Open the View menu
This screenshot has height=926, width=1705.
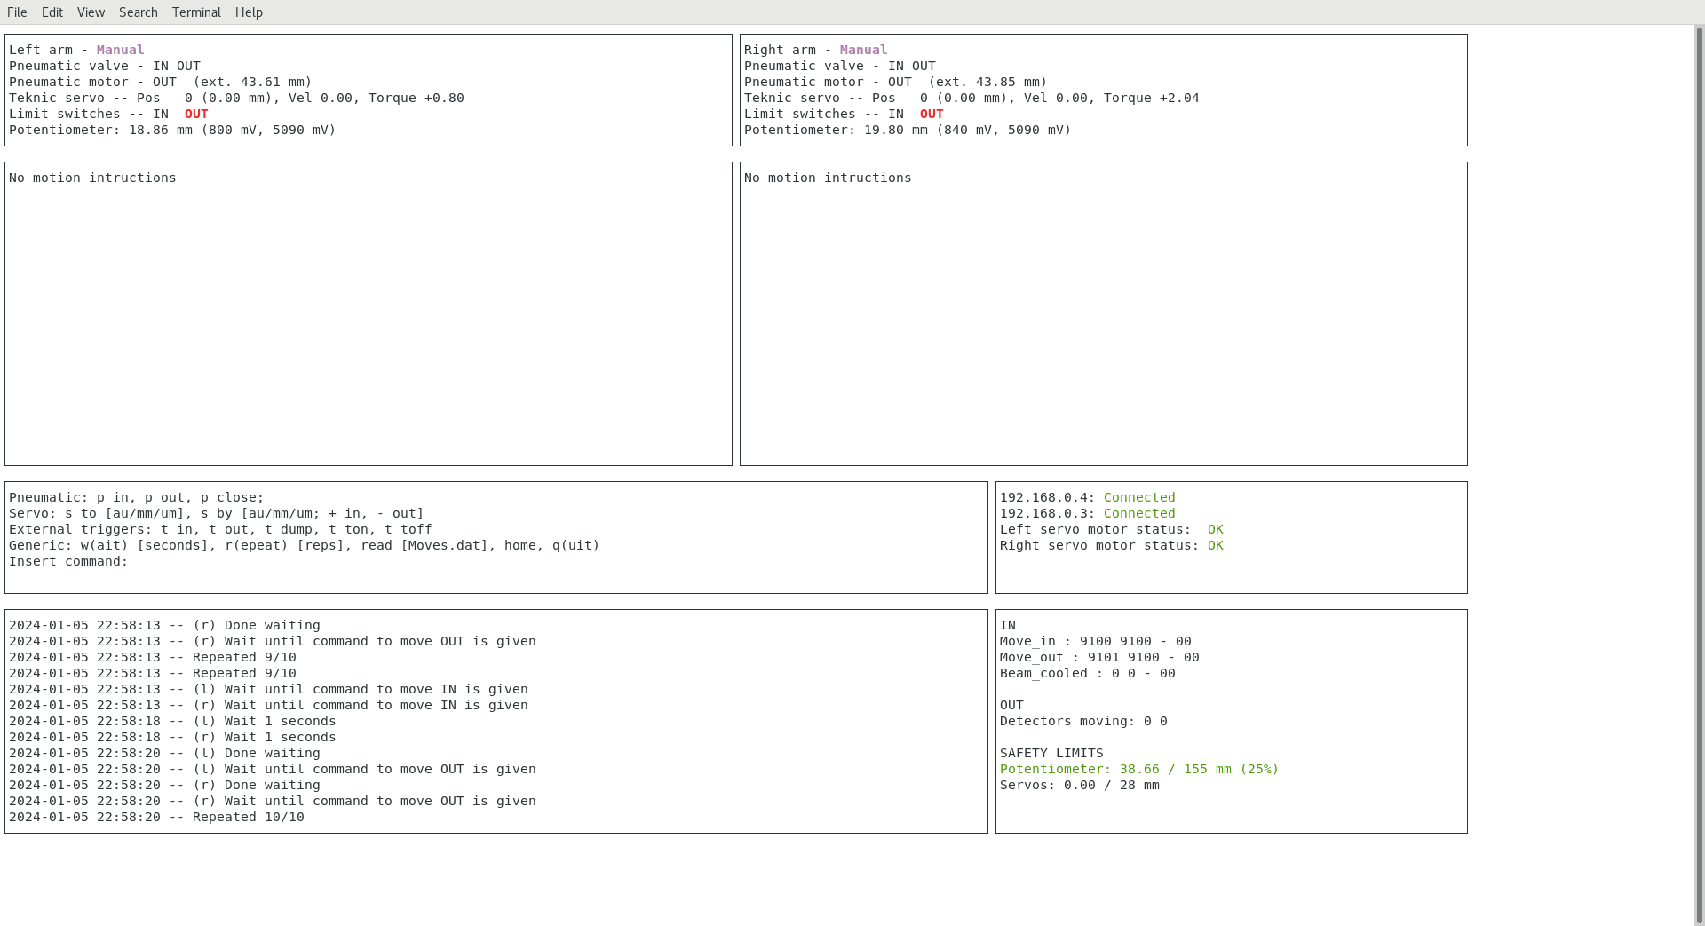pyautogui.click(x=91, y=12)
